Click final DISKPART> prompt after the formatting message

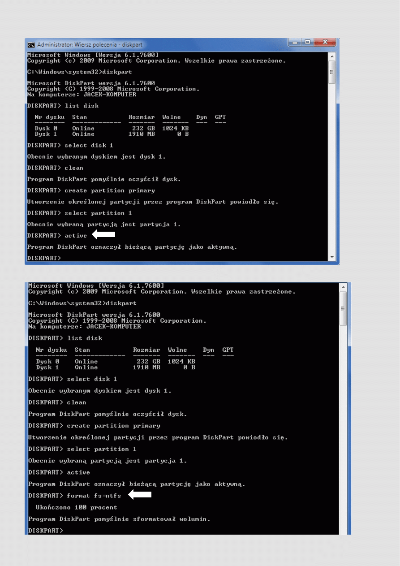click(46, 531)
